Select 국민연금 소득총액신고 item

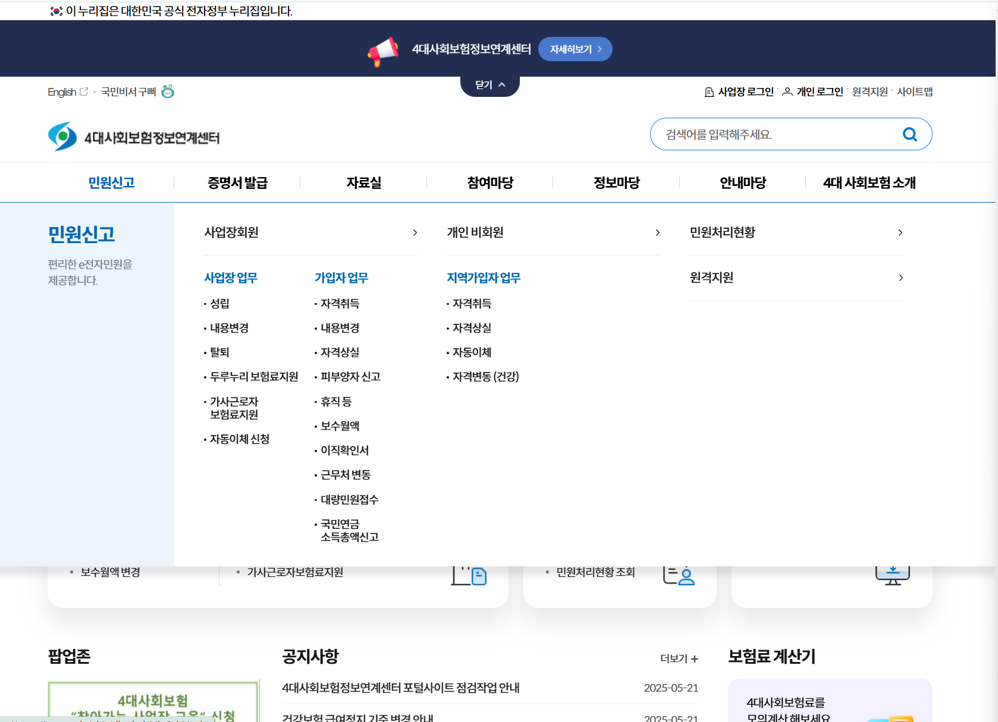(x=349, y=531)
